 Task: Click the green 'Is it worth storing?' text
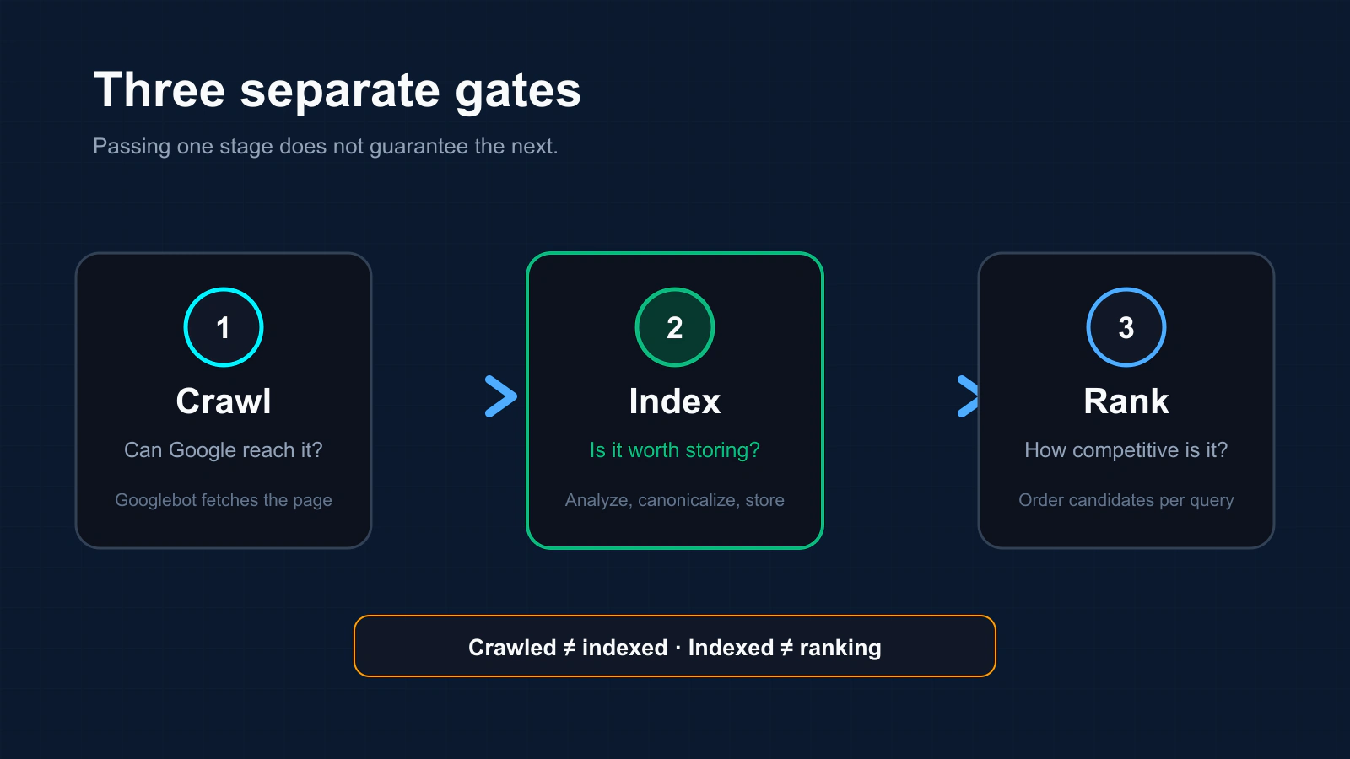675,450
